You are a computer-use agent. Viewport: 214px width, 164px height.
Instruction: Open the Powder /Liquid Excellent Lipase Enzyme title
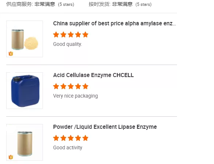105,127
